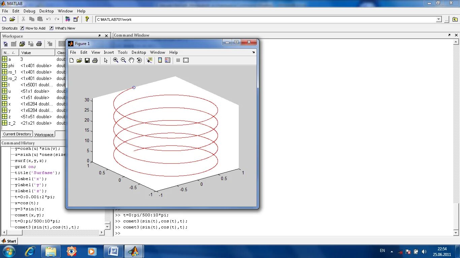Toggle Insert Colorbar in Figure toolbar
The width and height of the screenshot is (460, 258).
[160, 60]
